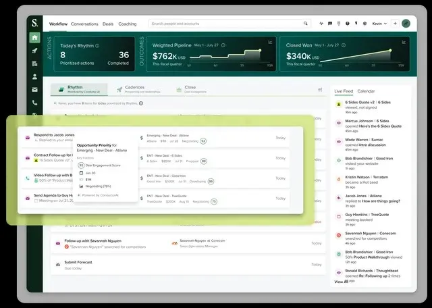Click the email icon of Respond to Jacob Jones
The height and width of the screenshot is (308, 432).
click(x=28, y=138)
